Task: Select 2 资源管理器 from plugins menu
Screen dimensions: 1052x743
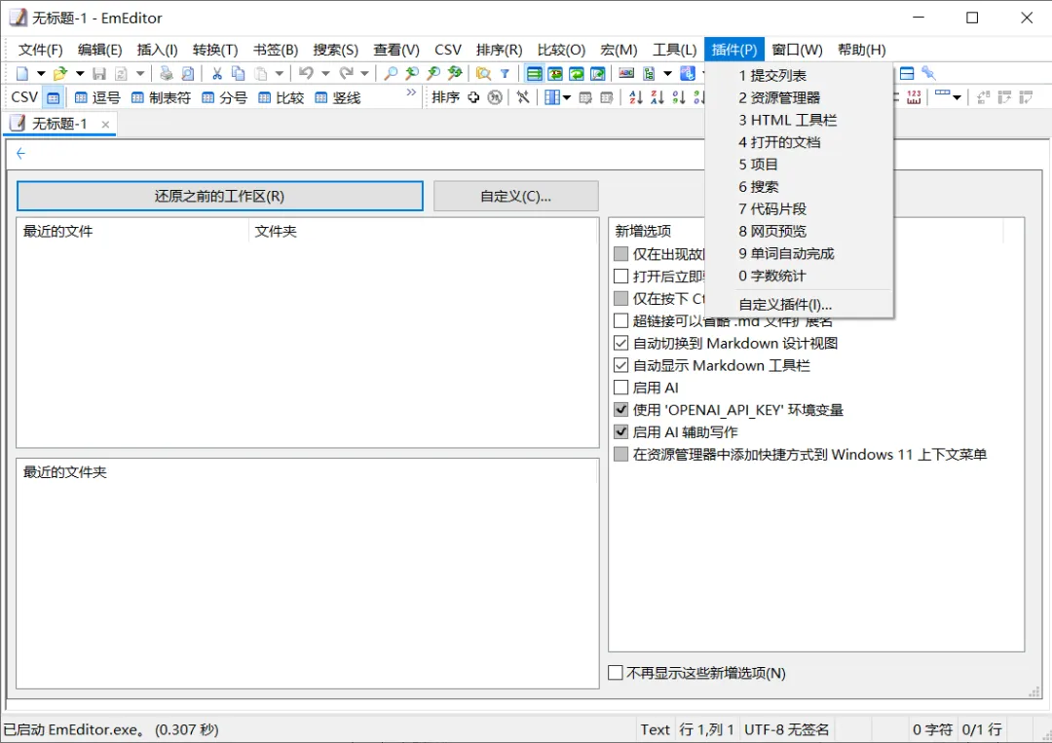Action: coord(799,98)
